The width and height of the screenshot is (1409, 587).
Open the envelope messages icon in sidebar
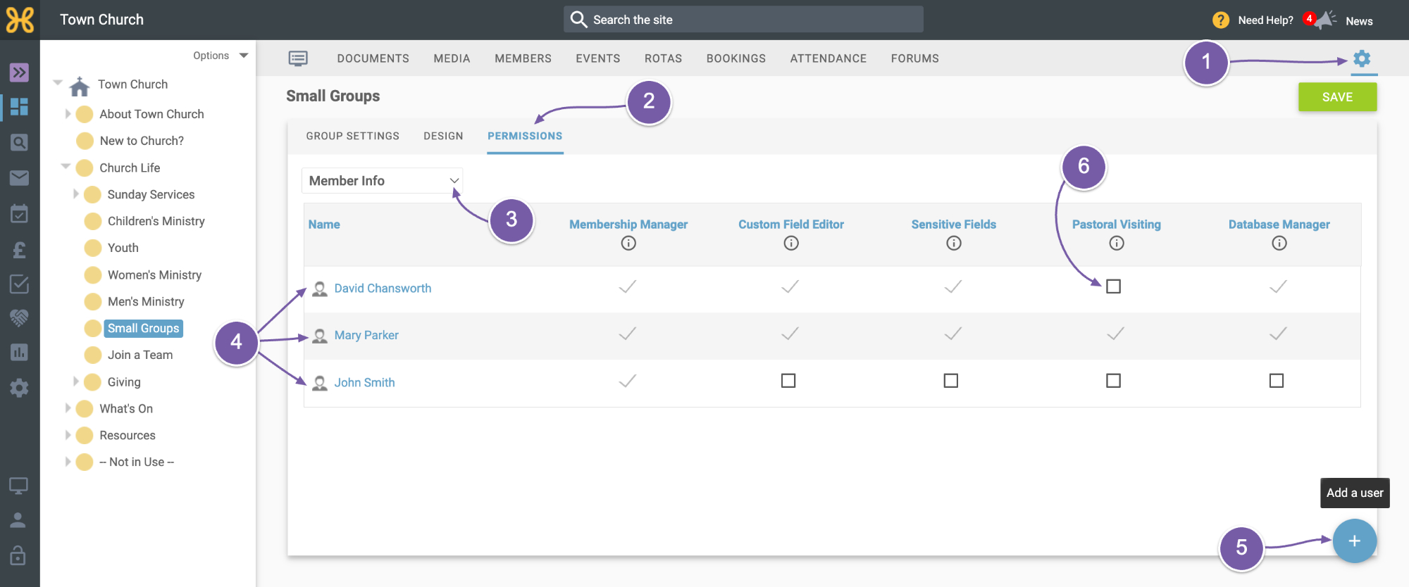coord(19,177)
